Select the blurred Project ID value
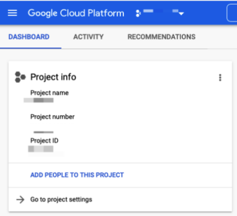 point(41,149)
